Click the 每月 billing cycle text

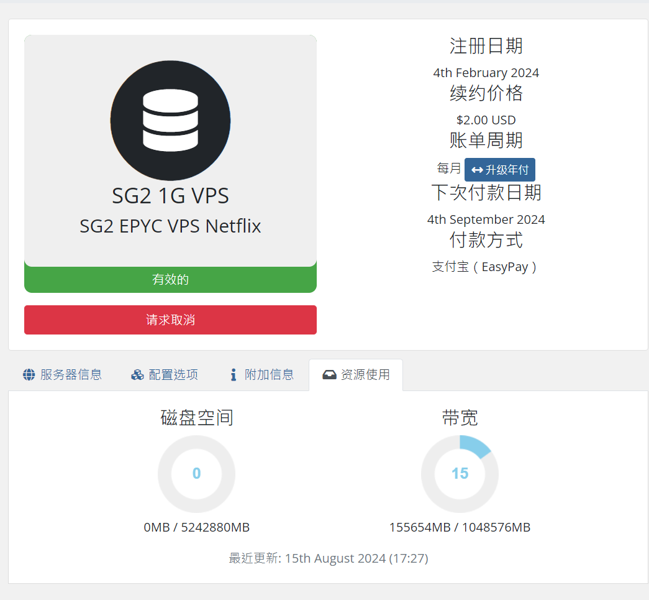coord(449,168)
